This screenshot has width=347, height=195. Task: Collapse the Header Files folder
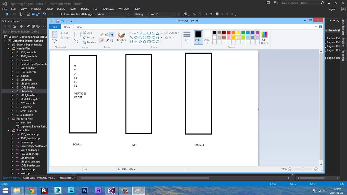pyautogui.click(x=8, y=48)
